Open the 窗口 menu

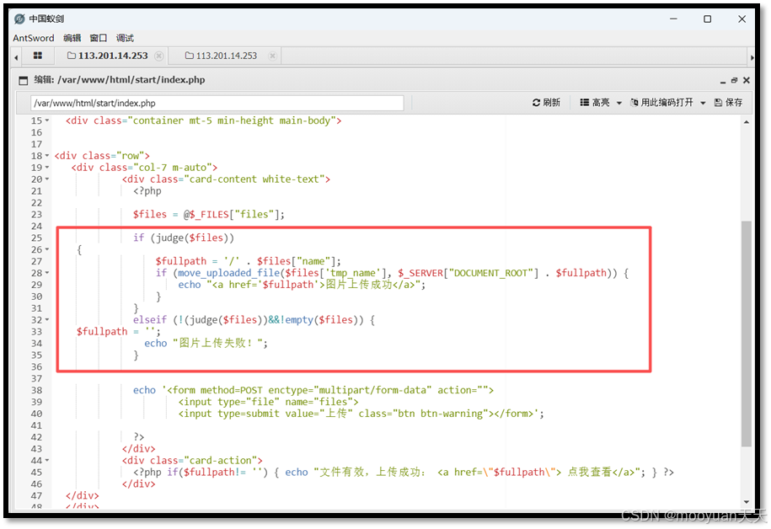(x=99, y=38)
